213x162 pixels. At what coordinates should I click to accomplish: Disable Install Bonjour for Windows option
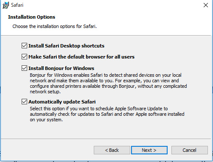click(x=24, y=68)
